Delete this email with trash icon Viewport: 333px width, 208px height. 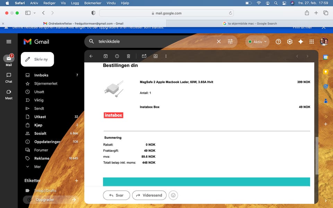point(128,56)
